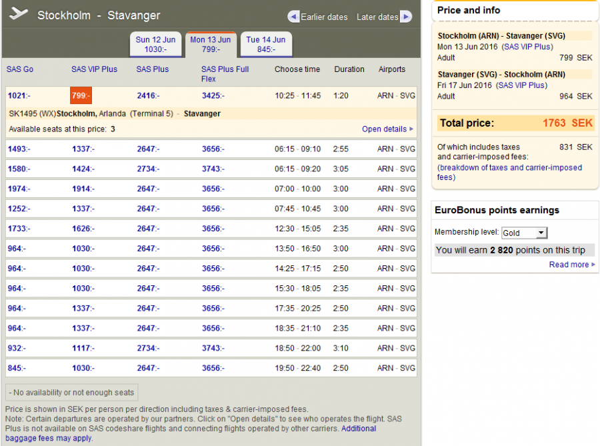Click the airplane icon beside Stockholm - Stavanger
The height and width of the screenshot is (446, 600).
coord(19,14)
